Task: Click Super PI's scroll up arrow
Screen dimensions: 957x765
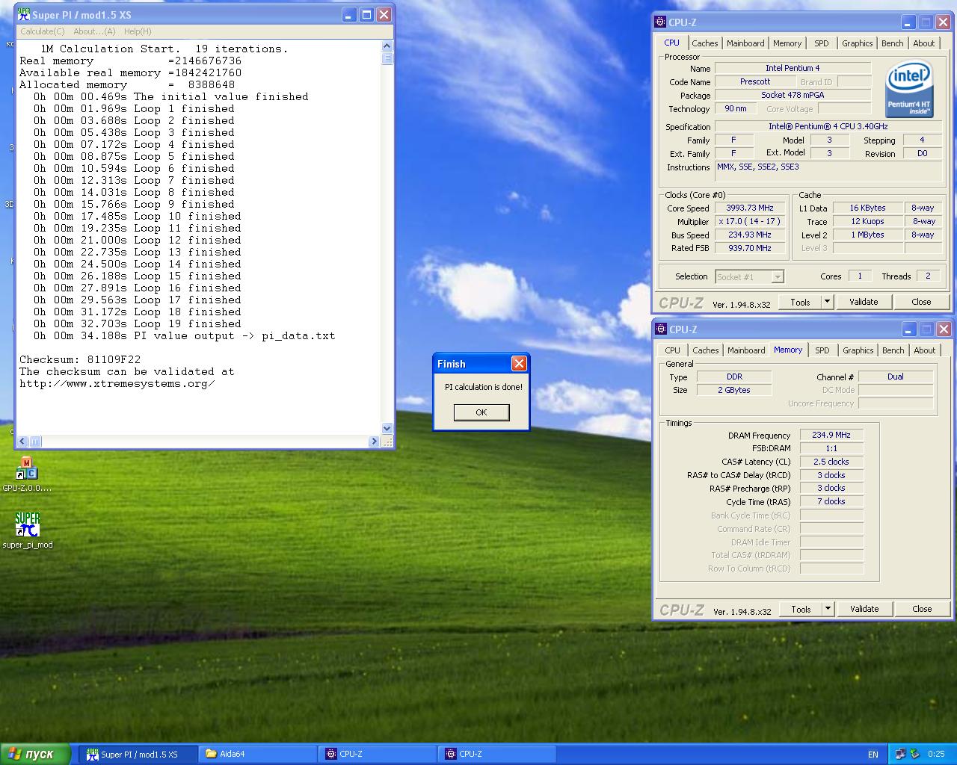Action: [x=387, y=47]
